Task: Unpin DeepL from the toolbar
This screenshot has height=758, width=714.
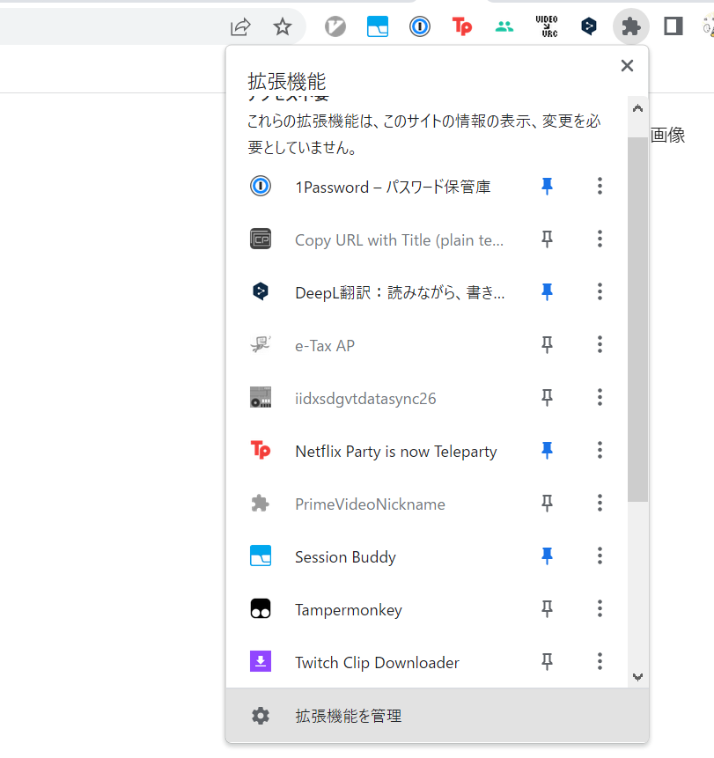Action: pyautogui.click(x=547, y=291)
